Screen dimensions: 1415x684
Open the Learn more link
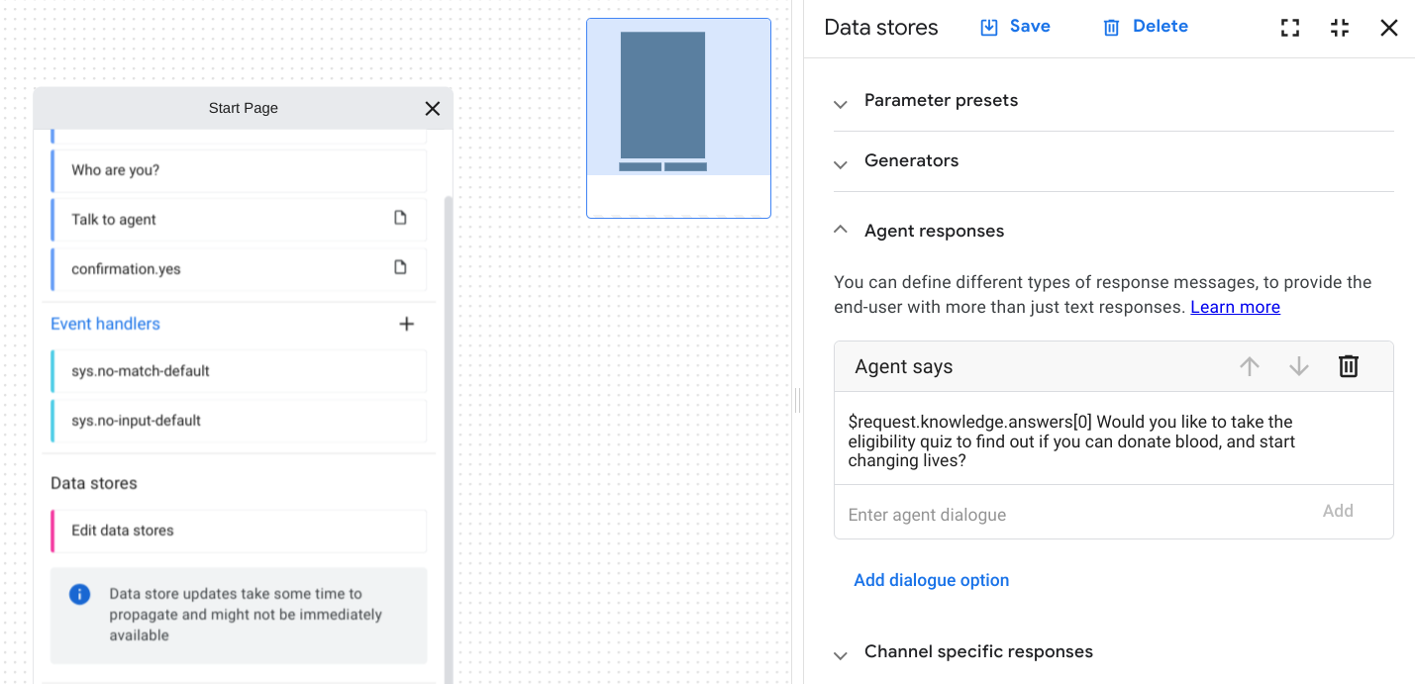1234,306
